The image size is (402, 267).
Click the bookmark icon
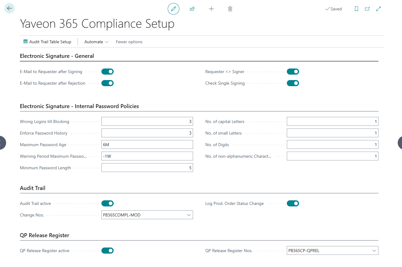(x=356, y=9)
